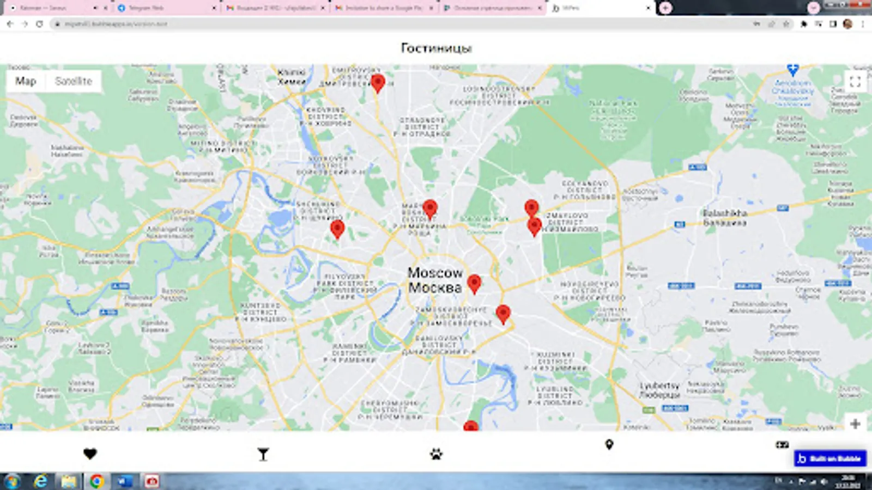Launch Internet Explorer from the taskbar
Viewport: 872px width, 490px height.
click(40, 481)
